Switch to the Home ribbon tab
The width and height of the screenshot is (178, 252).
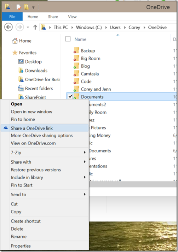coord(33,17)
